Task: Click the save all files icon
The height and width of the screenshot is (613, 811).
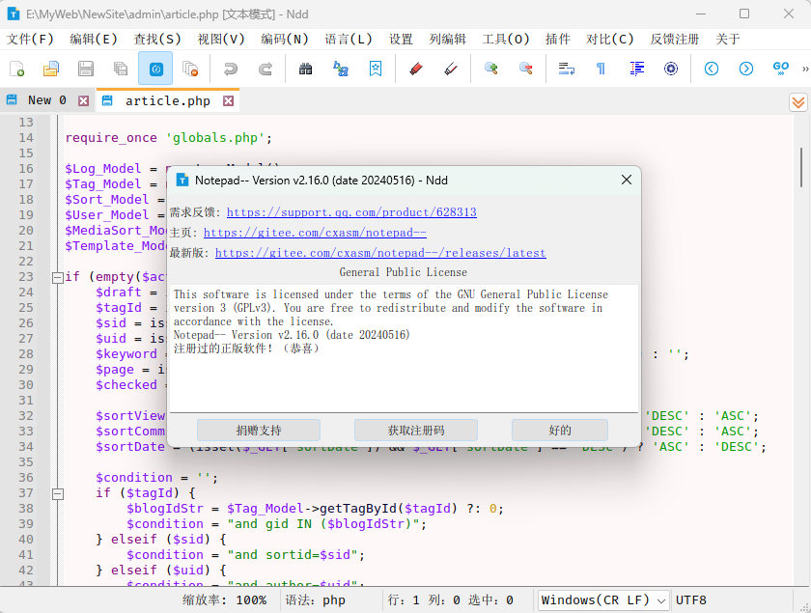Action: 121,69
